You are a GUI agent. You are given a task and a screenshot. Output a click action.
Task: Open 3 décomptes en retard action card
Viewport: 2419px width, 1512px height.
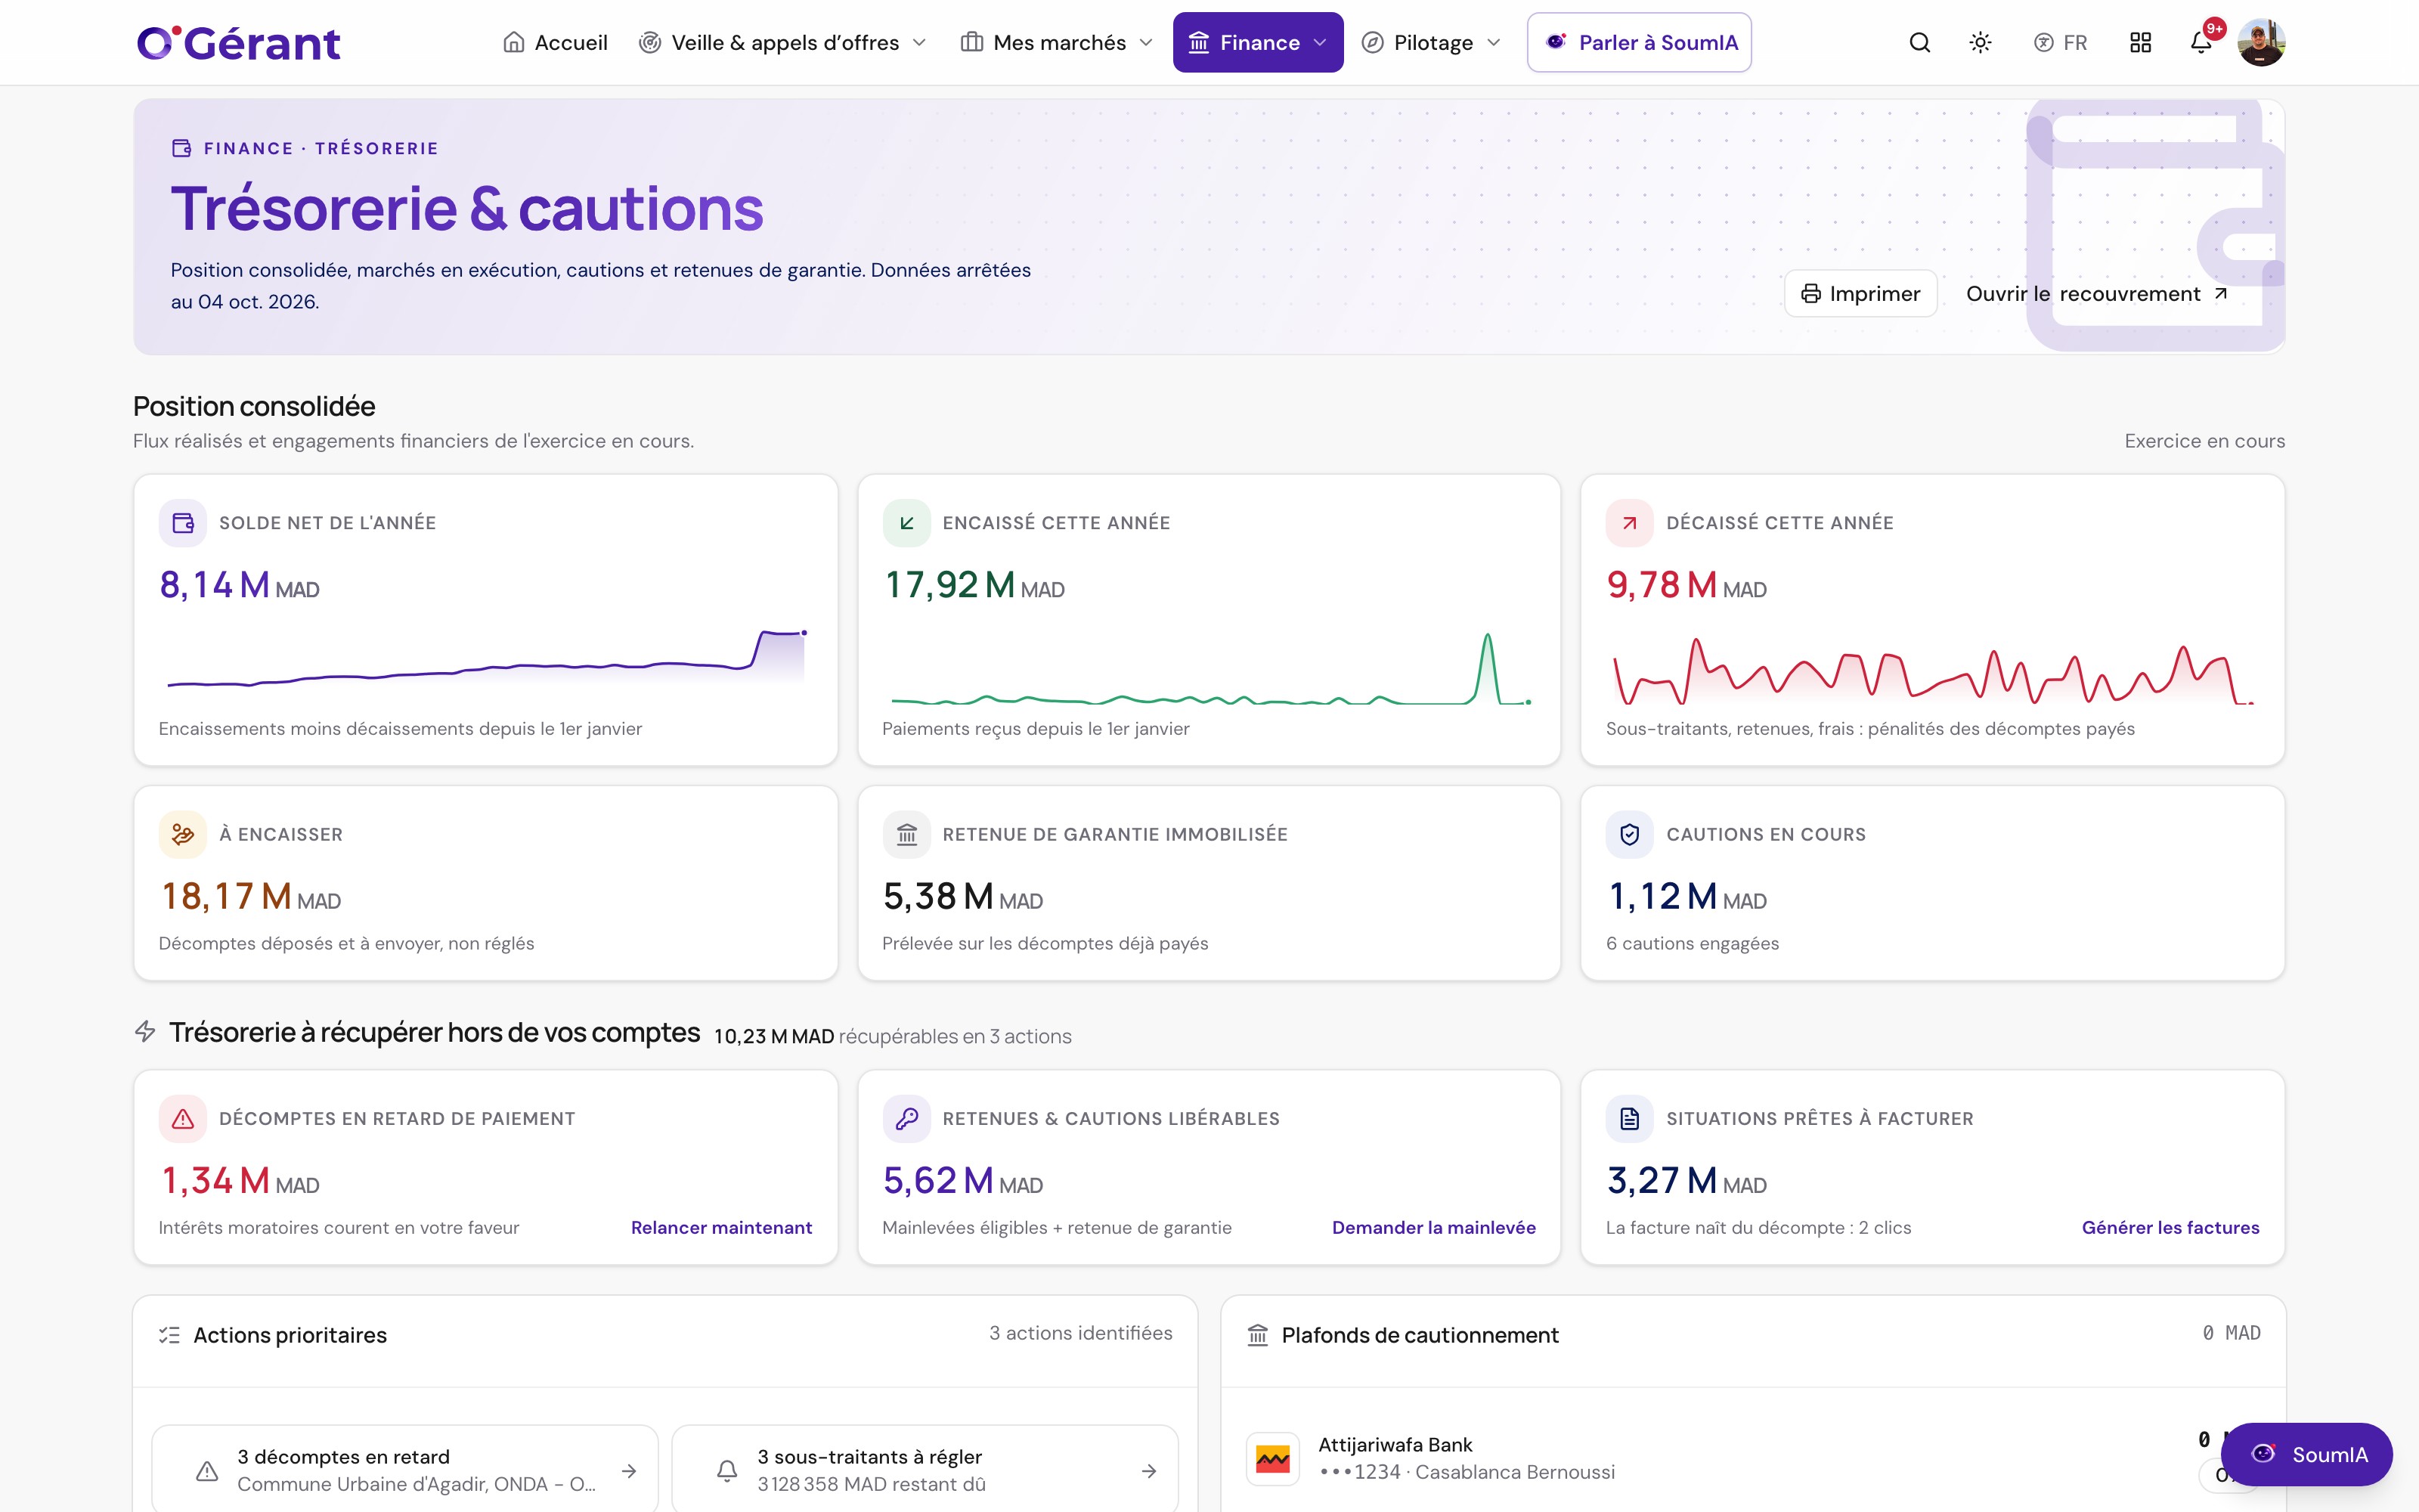405,1469
